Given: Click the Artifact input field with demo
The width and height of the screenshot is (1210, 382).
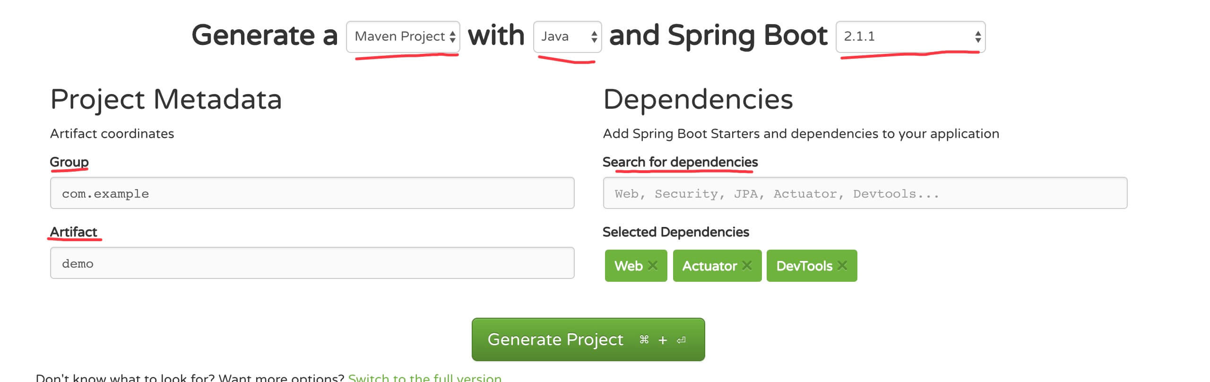Looking at the screenshot, I should [x=312, y=263].
